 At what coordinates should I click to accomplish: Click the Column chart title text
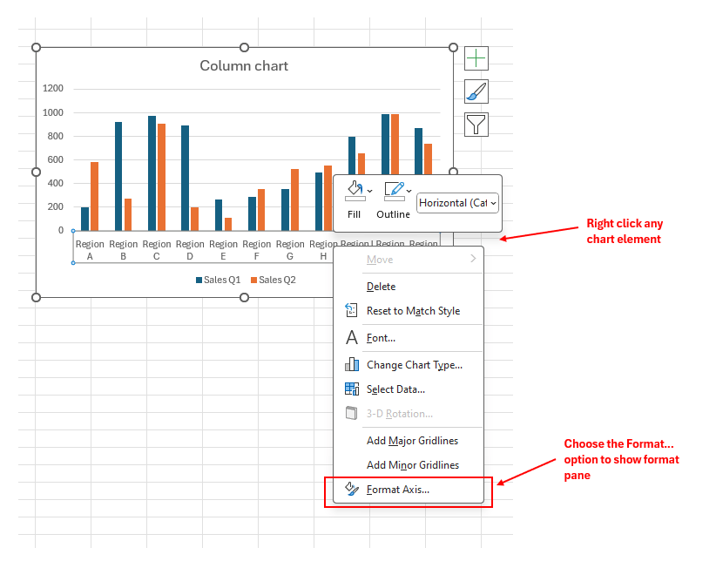pyautogui.click(x=244, y=66)
